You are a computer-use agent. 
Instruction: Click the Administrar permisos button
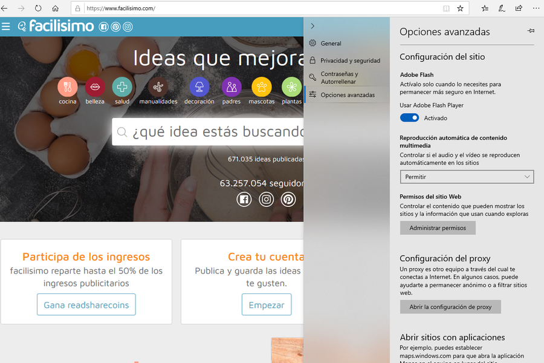click(x=438, y=228)
